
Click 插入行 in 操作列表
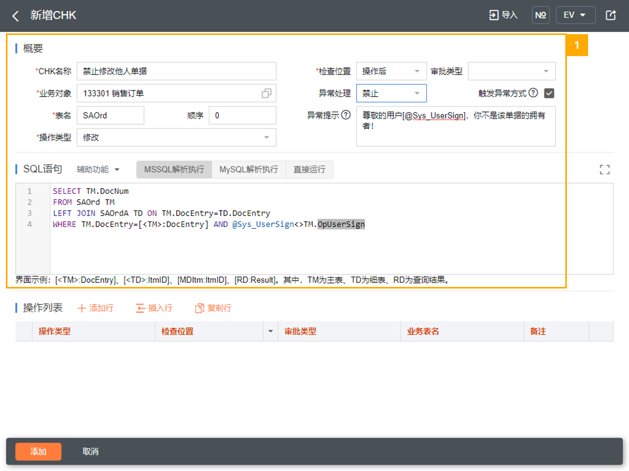pos(154,308)
